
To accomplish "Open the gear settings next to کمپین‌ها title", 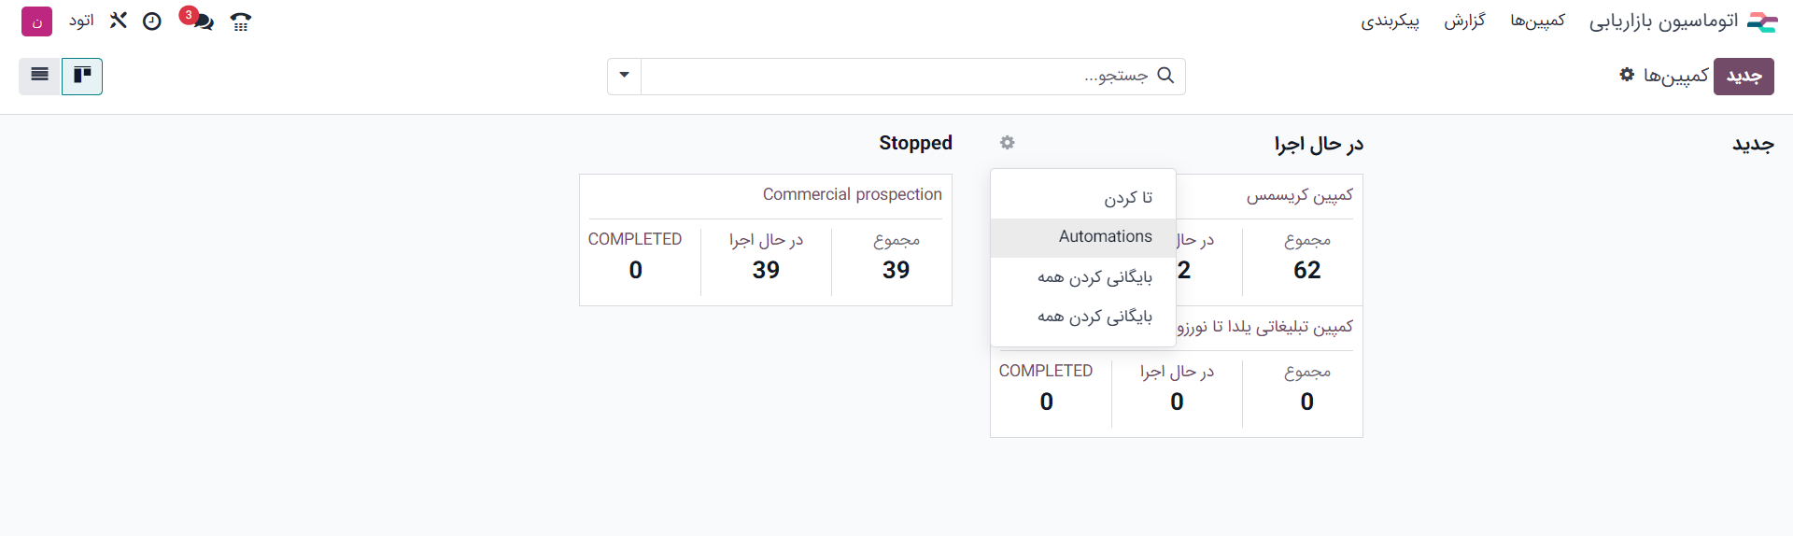I will click(x=1627, y=75).
